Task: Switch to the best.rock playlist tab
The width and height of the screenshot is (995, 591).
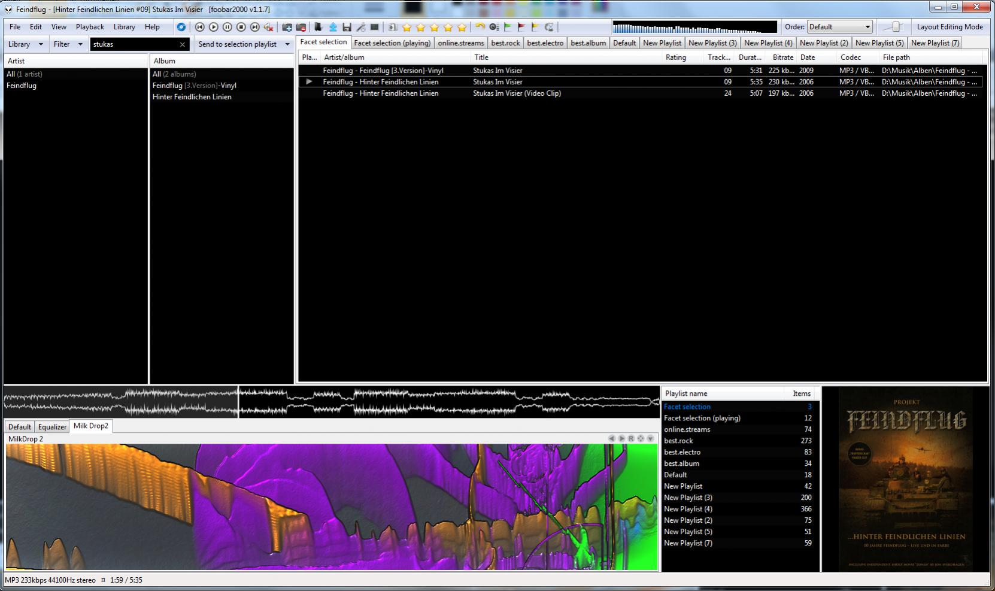Action: (x=506, y=43)
